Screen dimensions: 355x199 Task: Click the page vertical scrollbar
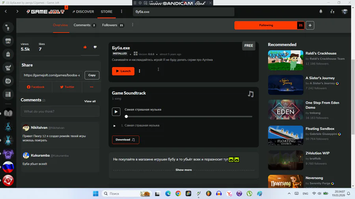pos(353,97)
